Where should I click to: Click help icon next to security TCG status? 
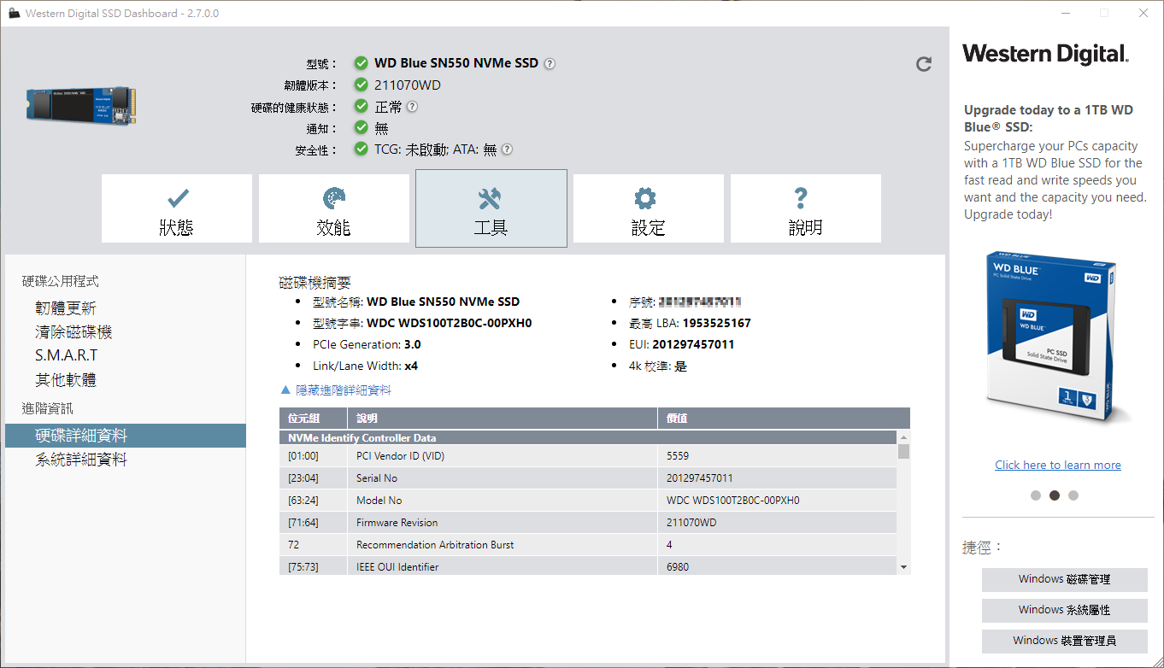coord(507,149)
